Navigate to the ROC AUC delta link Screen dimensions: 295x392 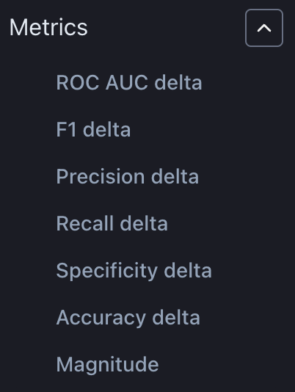point(129,82)
